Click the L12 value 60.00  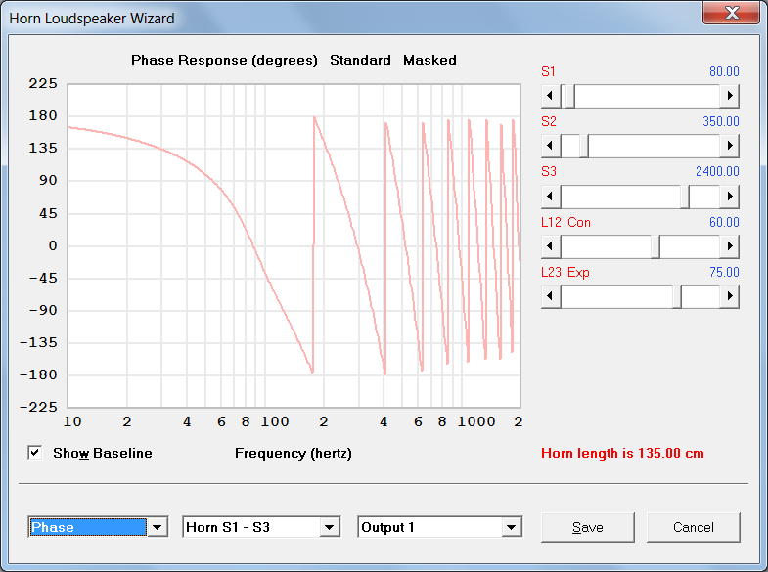pyautogui.click(x=724, y=222)
